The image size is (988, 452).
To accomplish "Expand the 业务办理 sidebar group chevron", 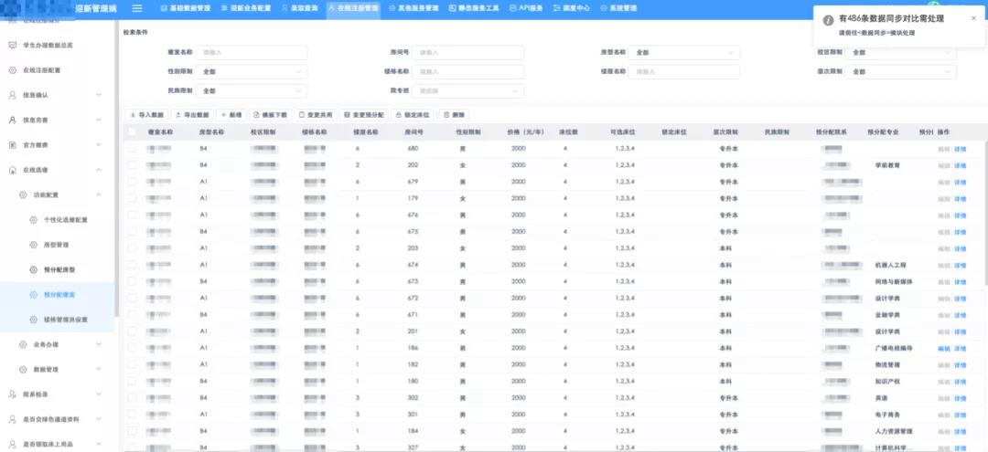I will (99, 344).
